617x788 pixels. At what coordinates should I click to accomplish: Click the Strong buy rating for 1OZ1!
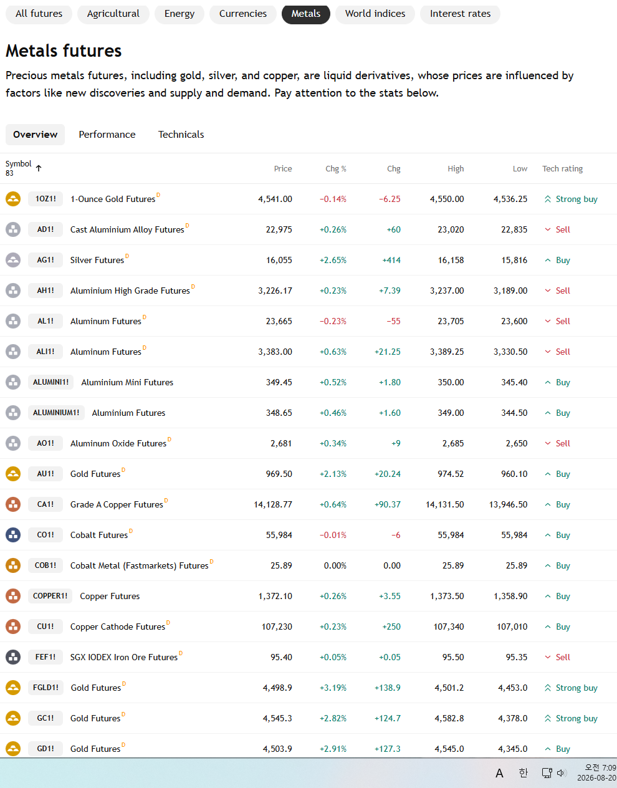pos(570,199)
